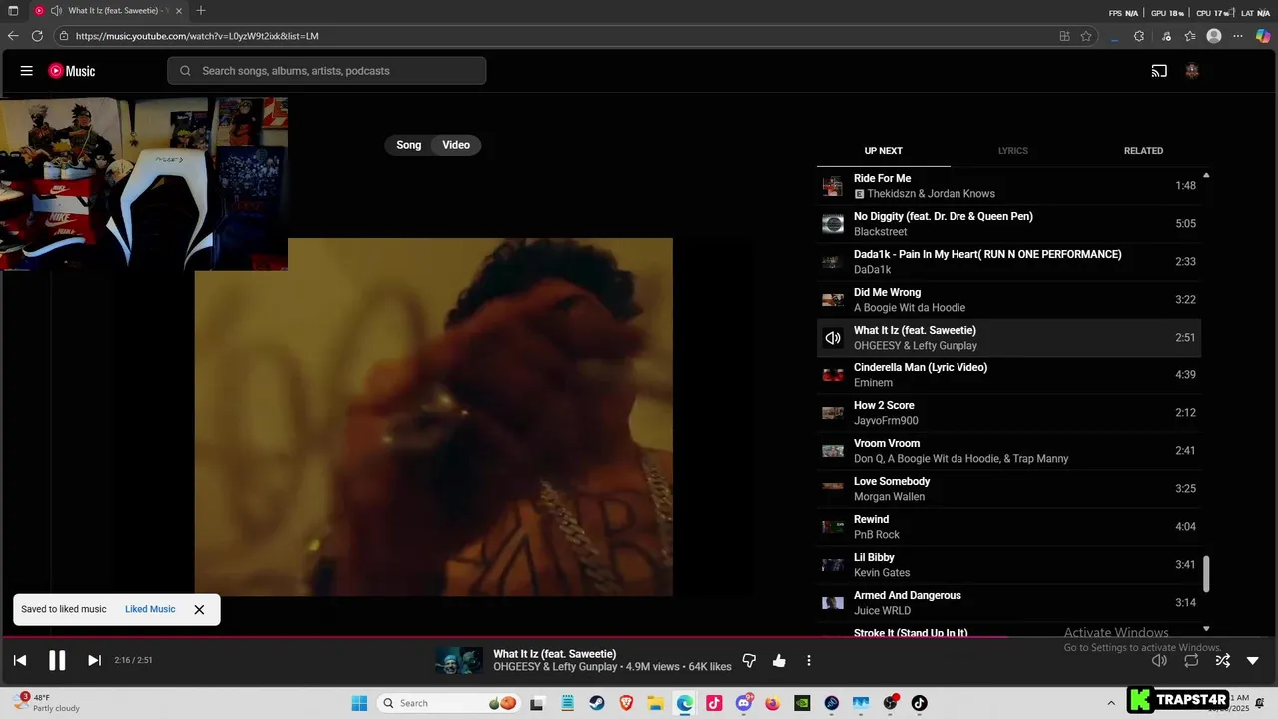Open the Windows Start menu
The image size is (1278, 719).
359,703
